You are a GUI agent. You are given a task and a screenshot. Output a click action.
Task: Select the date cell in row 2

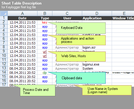tap(23, 22)
